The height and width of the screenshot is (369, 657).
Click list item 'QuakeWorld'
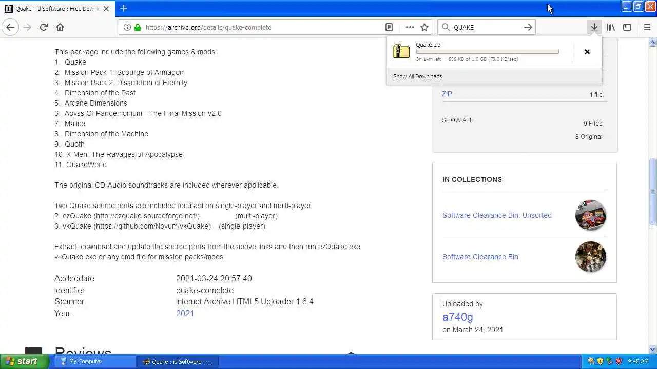click(86, 165)
